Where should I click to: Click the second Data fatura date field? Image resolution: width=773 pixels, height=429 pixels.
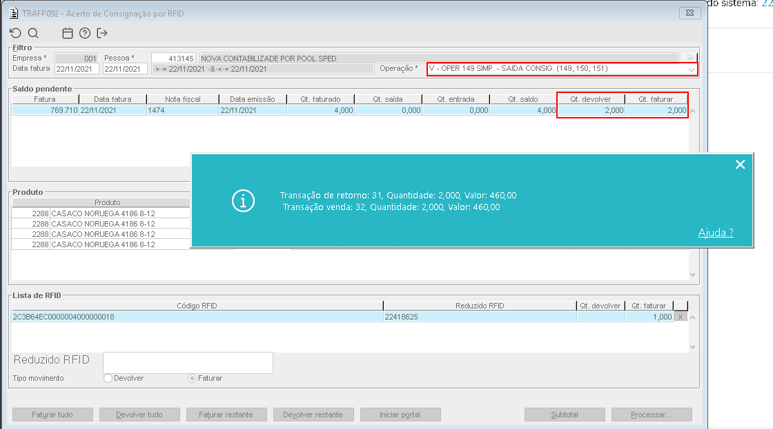[x=125, y=69]
